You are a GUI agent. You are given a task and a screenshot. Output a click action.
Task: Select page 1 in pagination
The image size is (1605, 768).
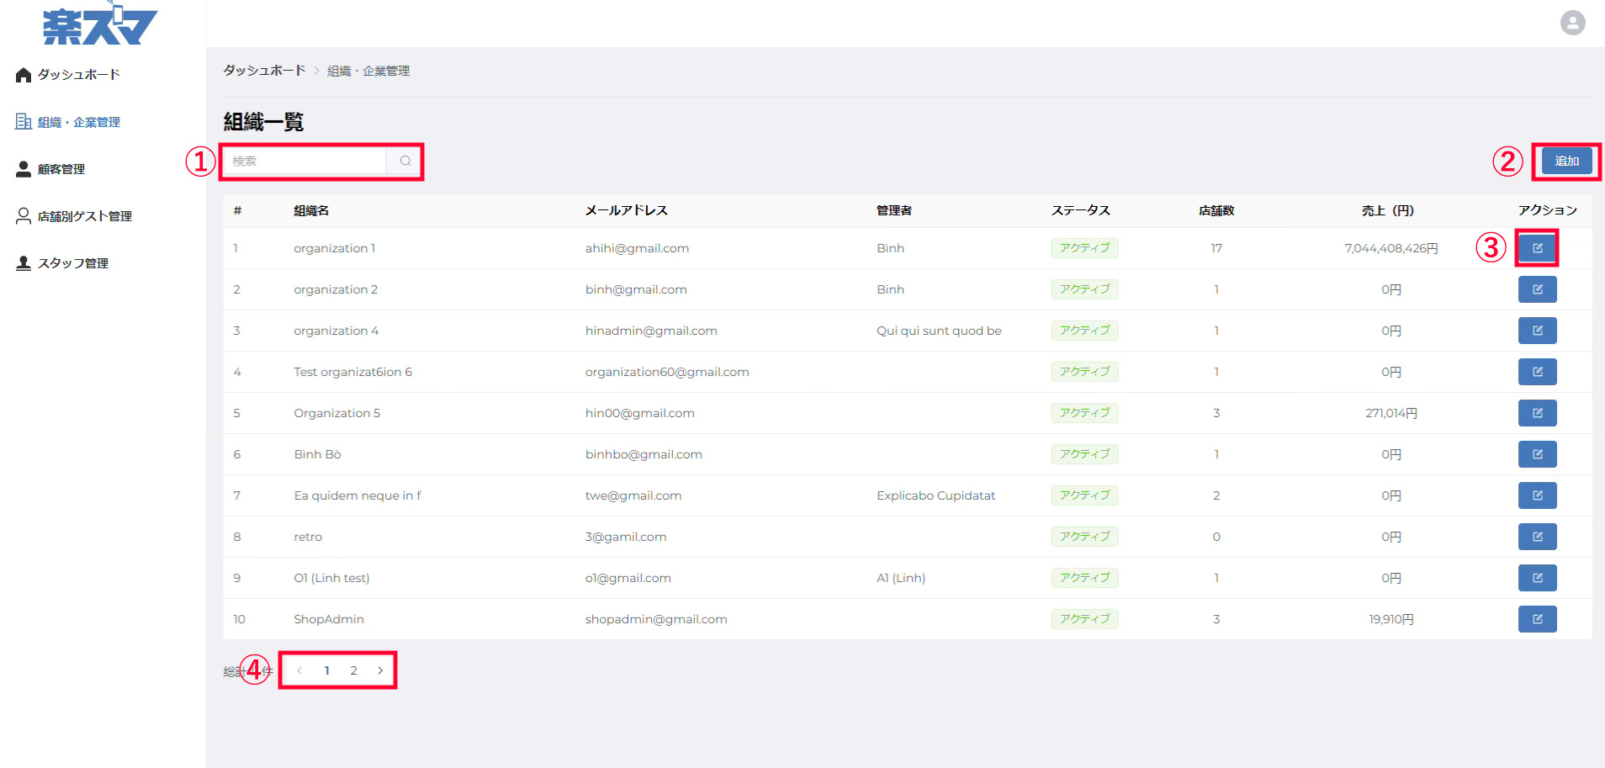tap(326, 670)
